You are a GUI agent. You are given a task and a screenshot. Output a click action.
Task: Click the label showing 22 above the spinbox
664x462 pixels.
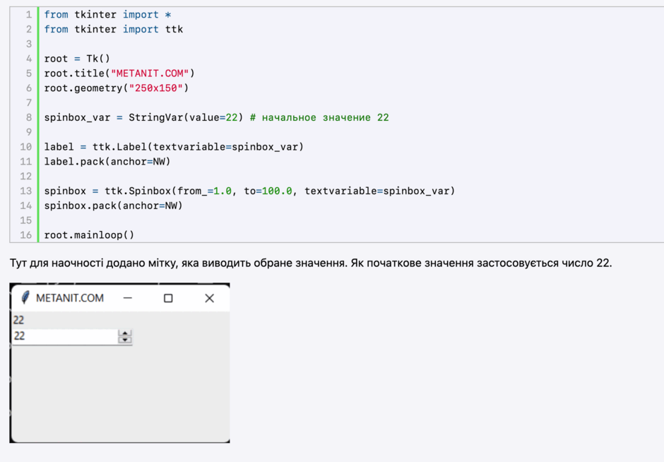[x=18, y=320]
